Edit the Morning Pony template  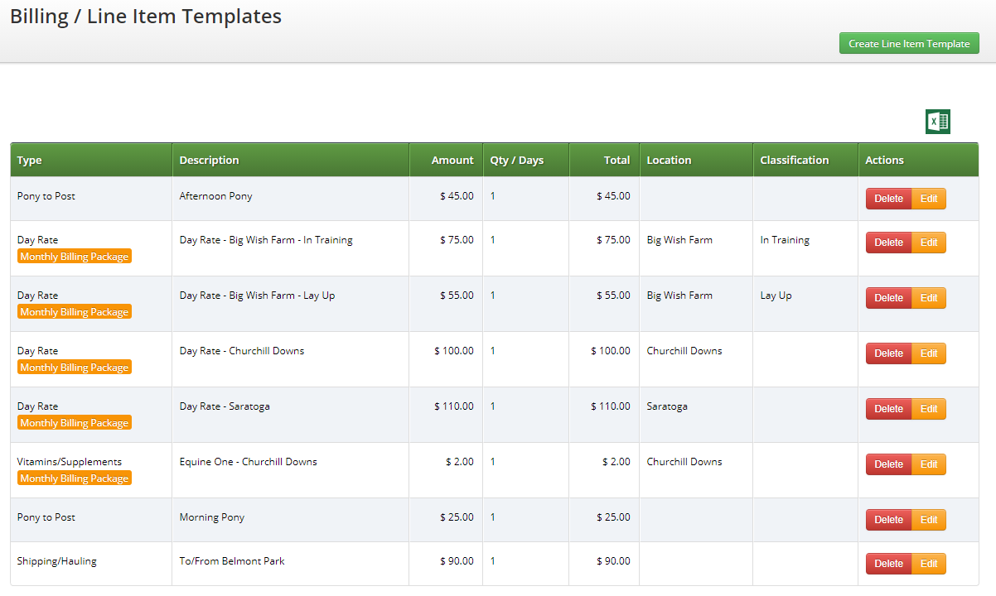(929, 520)
